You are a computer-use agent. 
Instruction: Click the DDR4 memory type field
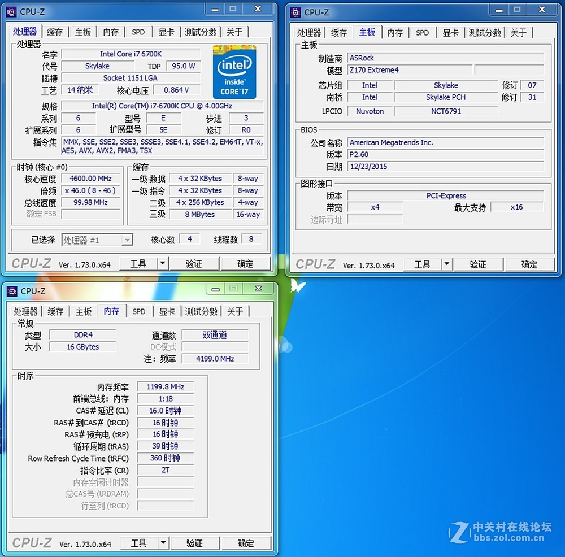pos(83,334)
